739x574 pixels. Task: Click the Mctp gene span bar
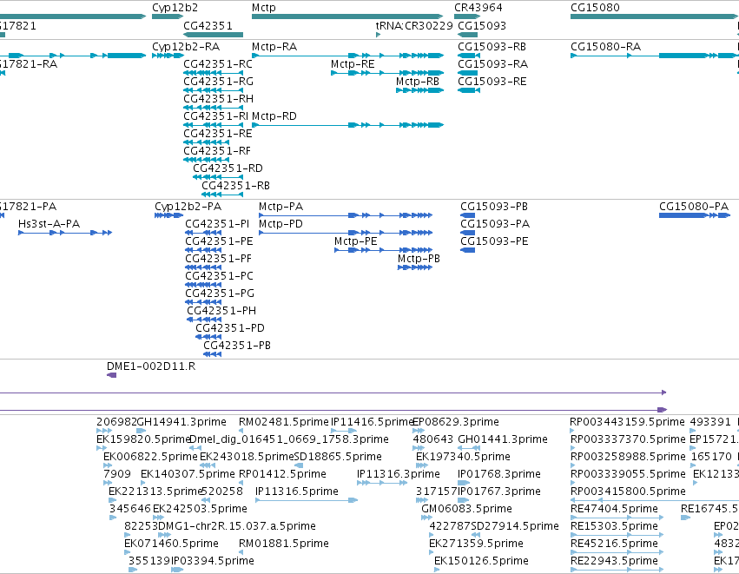coord(347,16)
